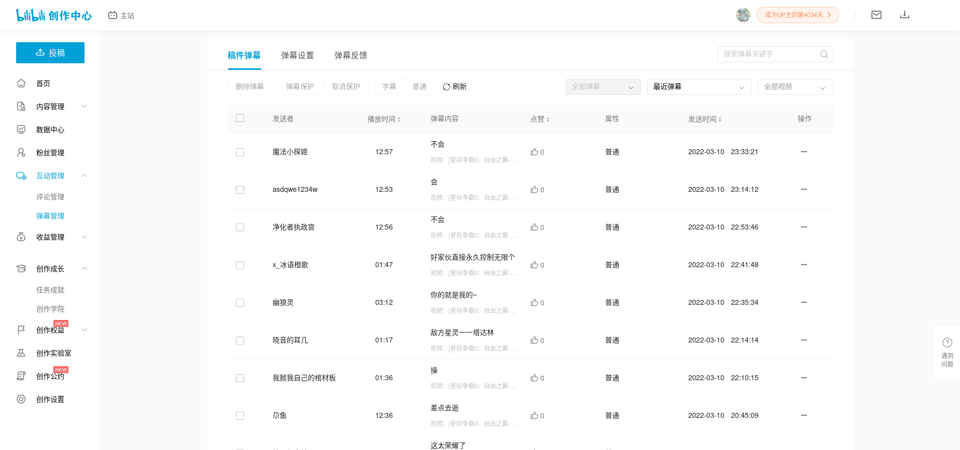Open 任务成就 submenu item

[x=50, y=290]
